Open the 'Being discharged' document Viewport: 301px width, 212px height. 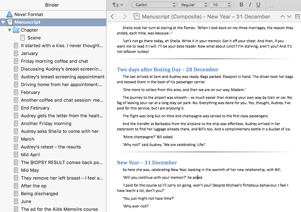click(39, 194)
